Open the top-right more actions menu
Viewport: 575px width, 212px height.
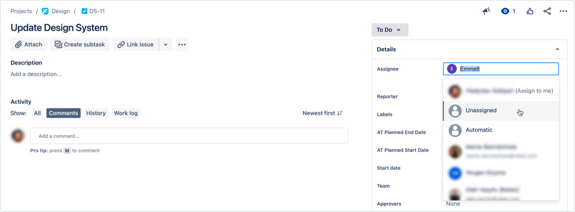point(563,11)
